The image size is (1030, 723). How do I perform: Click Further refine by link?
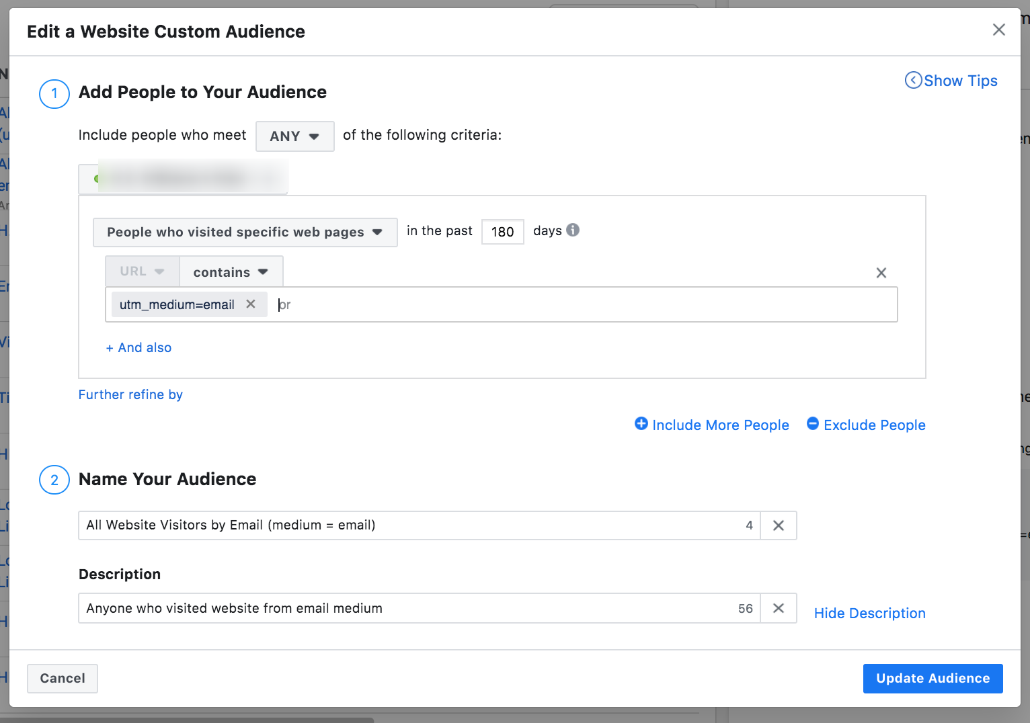click(x=130, y=394)
